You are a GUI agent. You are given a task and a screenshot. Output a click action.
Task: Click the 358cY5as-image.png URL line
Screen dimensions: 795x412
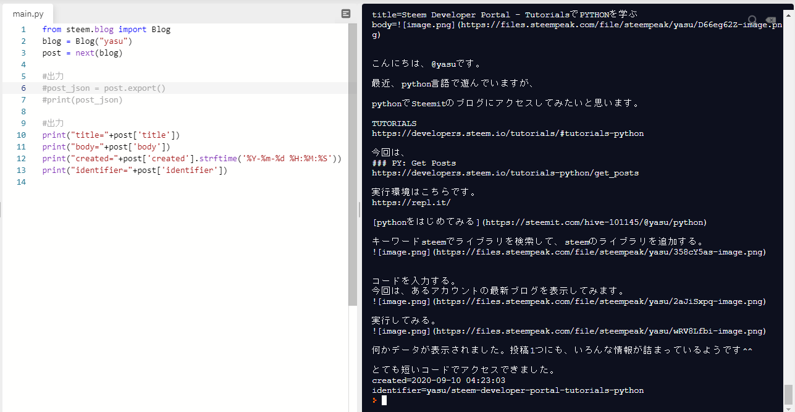tap(569, 252)
